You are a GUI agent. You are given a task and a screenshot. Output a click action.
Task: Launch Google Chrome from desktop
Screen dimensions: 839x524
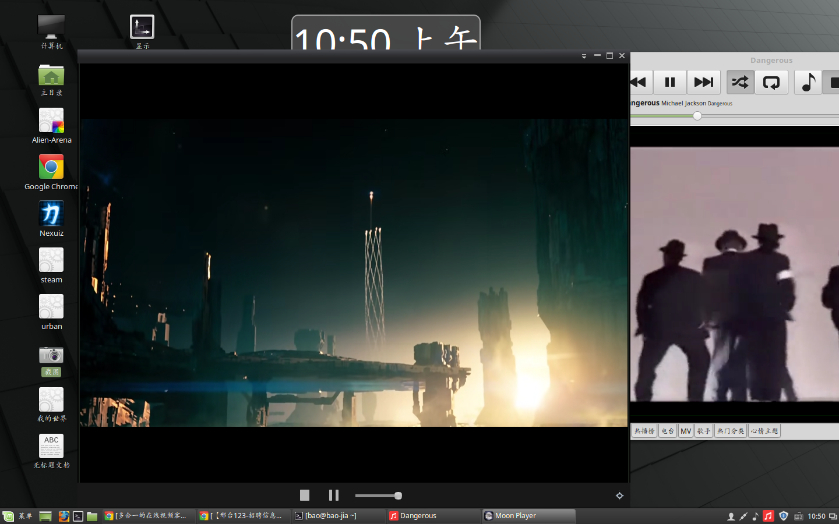point(51,172)
